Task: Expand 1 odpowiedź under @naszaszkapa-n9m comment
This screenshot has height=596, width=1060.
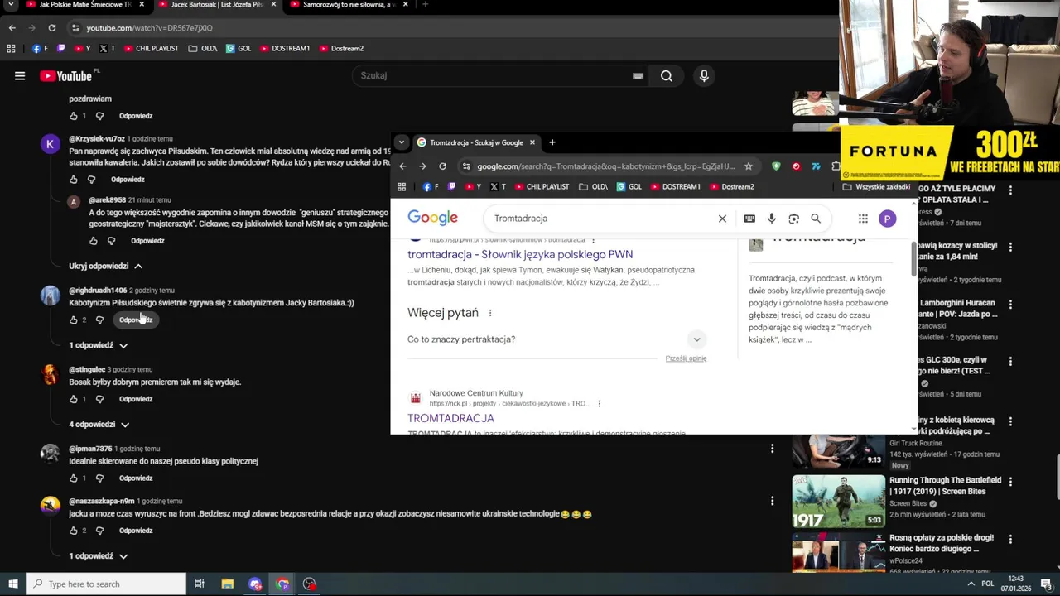Action: (x=98, y=556)
